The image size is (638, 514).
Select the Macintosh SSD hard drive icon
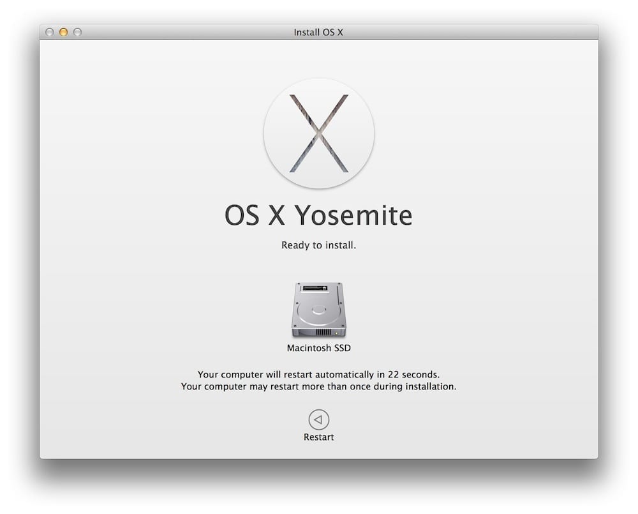[x=318, y=311]
